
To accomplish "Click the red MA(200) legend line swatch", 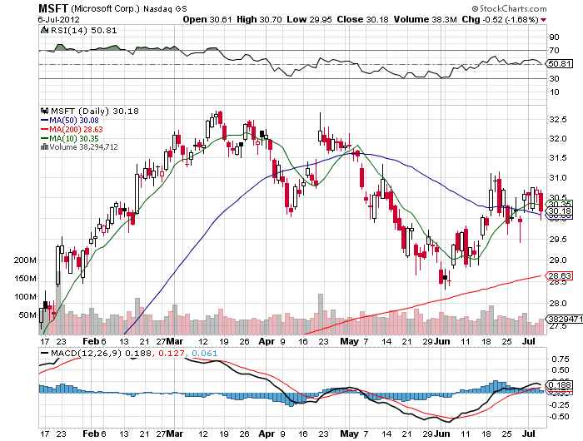I will coord(44,129).
